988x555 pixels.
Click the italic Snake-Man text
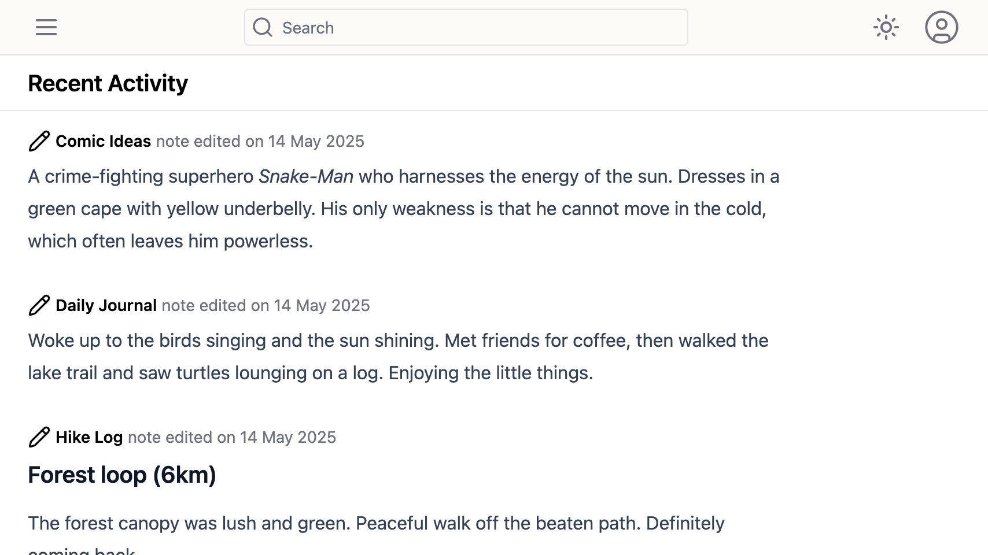click(x=306, y=176)
